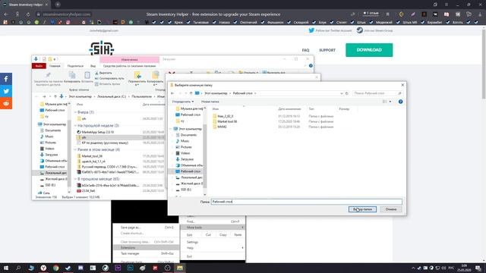The image size is (486, 273).
Task: Share the page on Reddit
Action: click(x=6, y=103)
